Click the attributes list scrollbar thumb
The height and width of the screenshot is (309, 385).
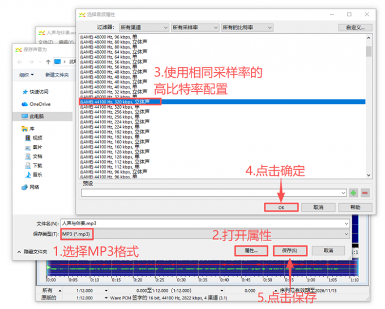tap(369, 51)
